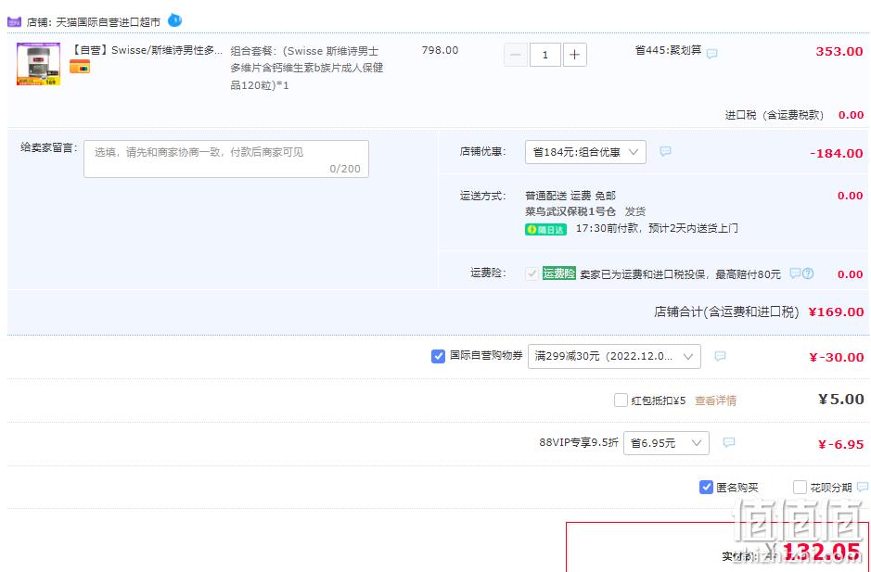The height and width of the screenshot is (572, 871).
Task: Click the ¥-6.95 VIP discount amount
Action: coord(841,444)
